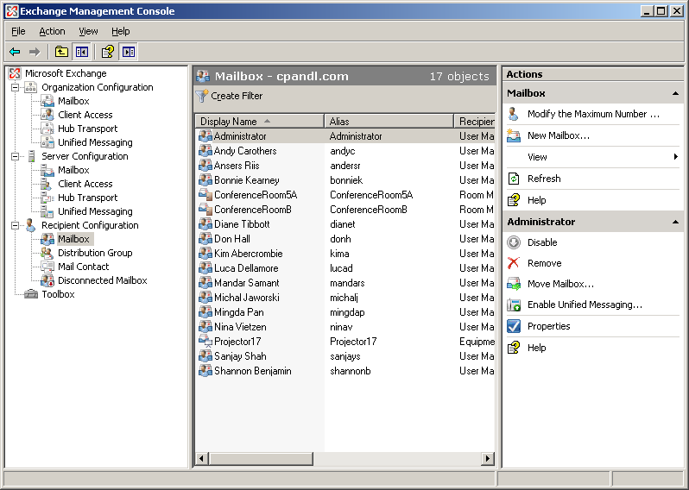Click the Forward arrow toolbar icon
Viewport: 689px width, 490px height.
tap(35, 52)
